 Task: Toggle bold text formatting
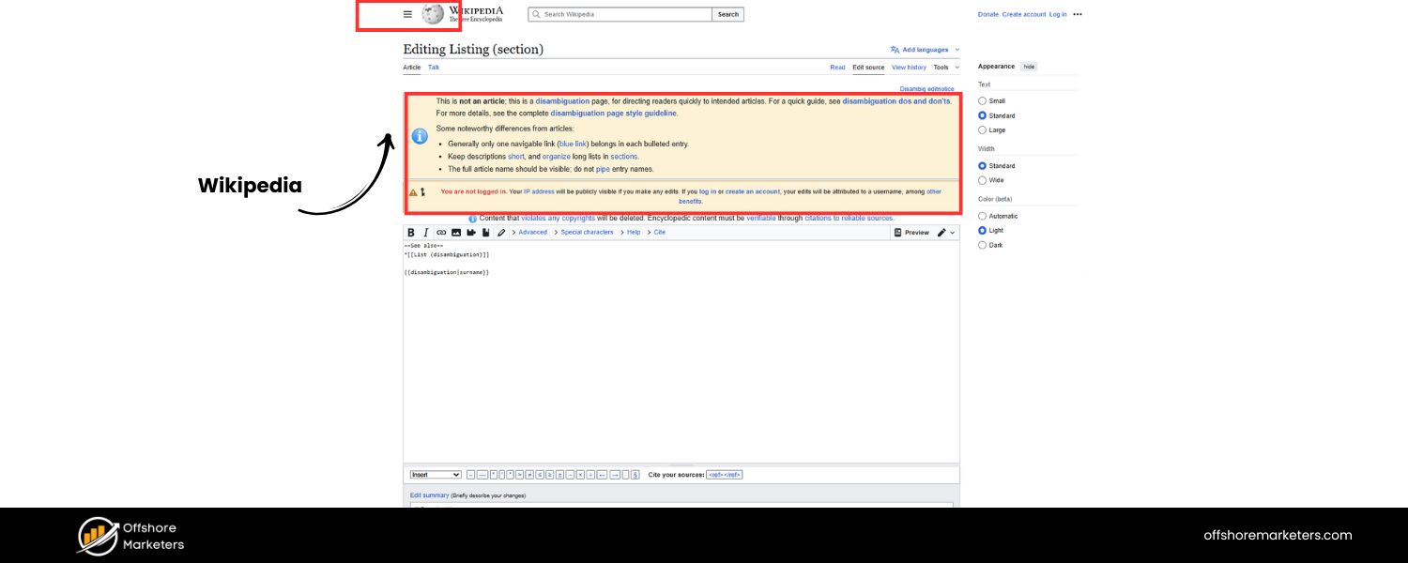[x=411, y=232]
